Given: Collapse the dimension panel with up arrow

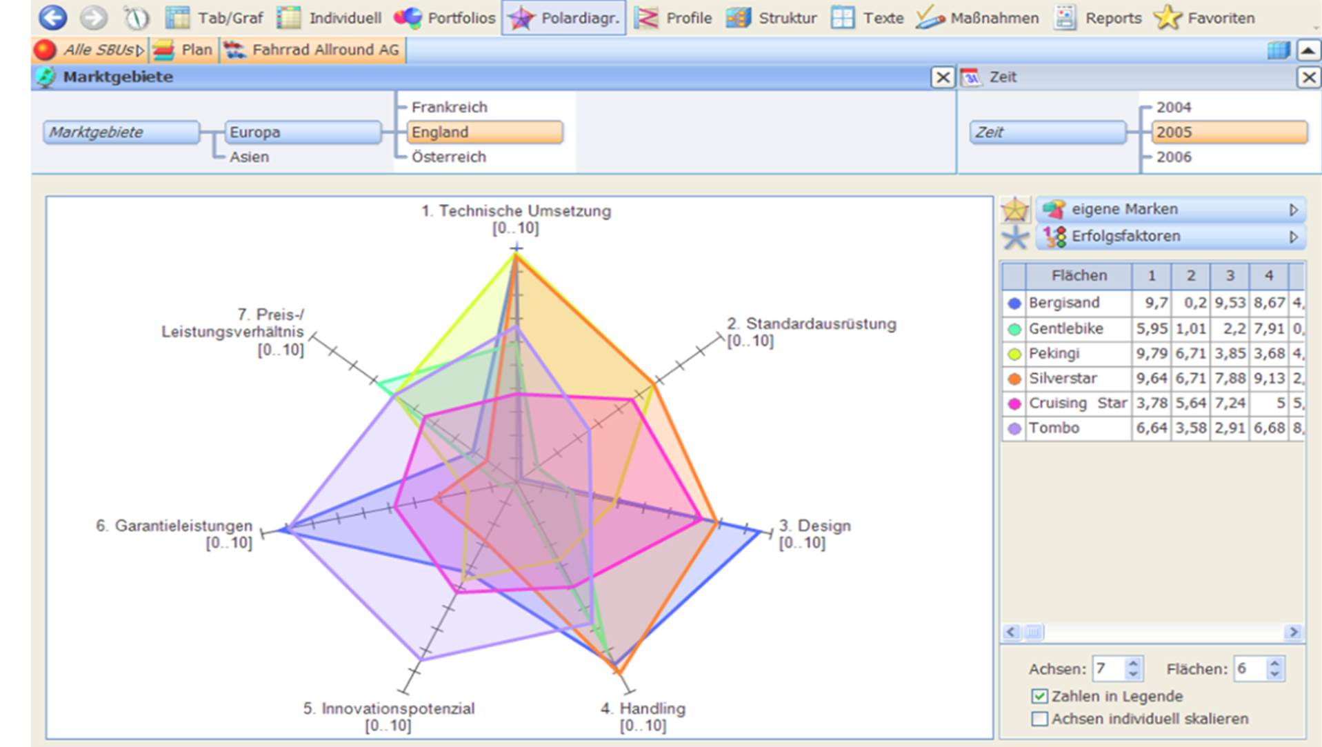Looking at the screenshot, I should 1308,50.
